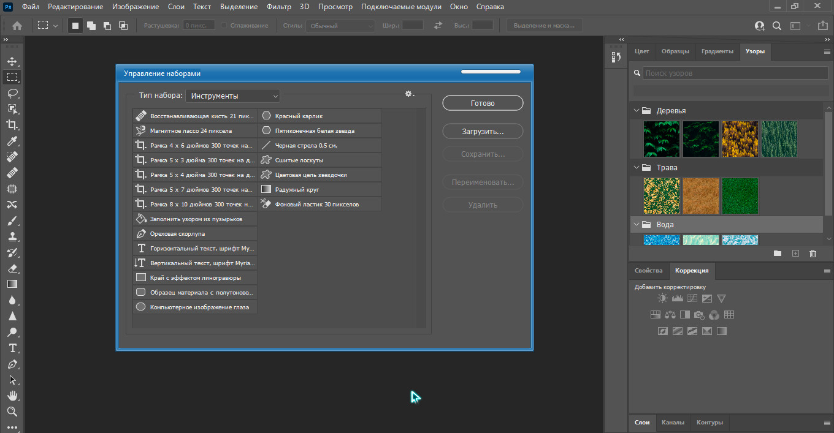This screenshot has width=834, height=433.
Task: Select the Horizontal Type tool
Action: pyautogui.click(x=12, y=348)
